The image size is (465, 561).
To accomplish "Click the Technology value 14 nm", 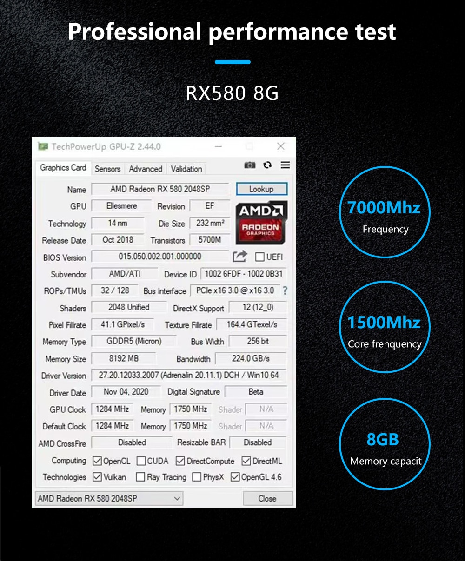I will tap(118, 223).
